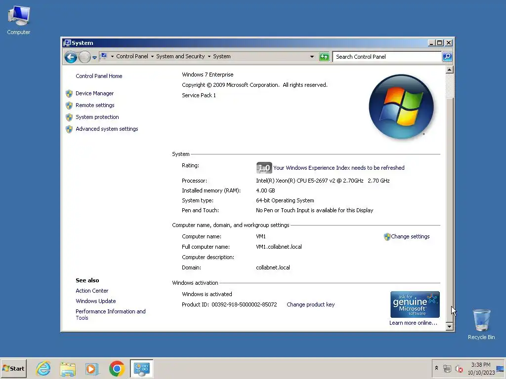Open Action Center link
This screenshot has width=506, height=379.
[x=92, y=291]
